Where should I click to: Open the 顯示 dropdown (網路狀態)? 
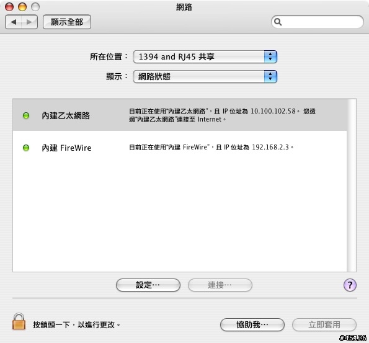pos(205,76)
